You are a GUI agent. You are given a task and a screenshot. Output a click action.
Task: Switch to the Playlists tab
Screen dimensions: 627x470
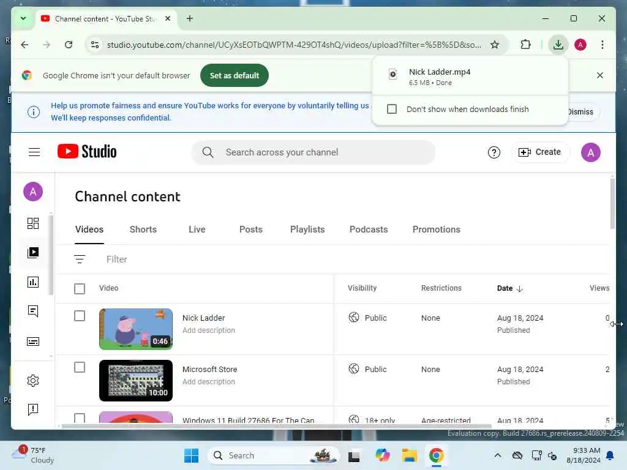[307, 229]
